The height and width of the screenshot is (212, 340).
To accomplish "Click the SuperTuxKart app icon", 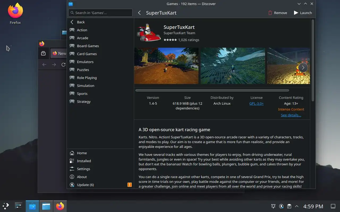I will click(x=149, y=32).
